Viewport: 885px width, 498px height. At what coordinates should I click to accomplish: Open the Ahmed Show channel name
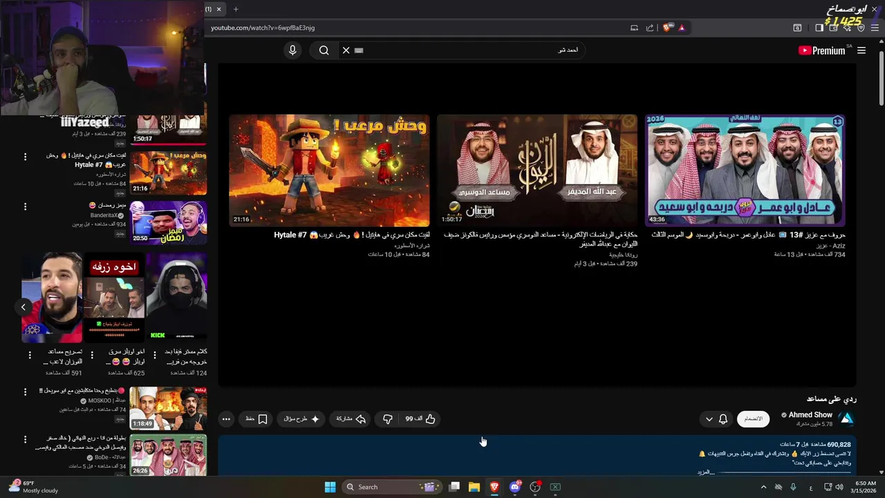pyautogui.click(x=810, y=415)
